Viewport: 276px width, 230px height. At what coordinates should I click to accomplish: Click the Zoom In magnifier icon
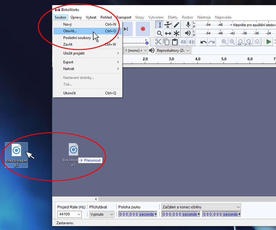224,42
